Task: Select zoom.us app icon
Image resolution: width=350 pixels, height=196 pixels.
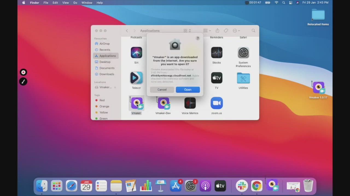Action: [x=217, y=103]
